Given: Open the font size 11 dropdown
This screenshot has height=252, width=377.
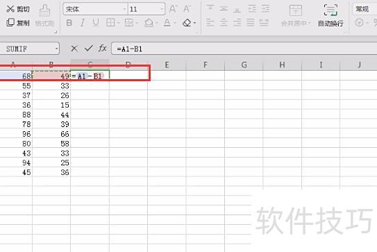Looking at the screenshot, I should [162, 9].
